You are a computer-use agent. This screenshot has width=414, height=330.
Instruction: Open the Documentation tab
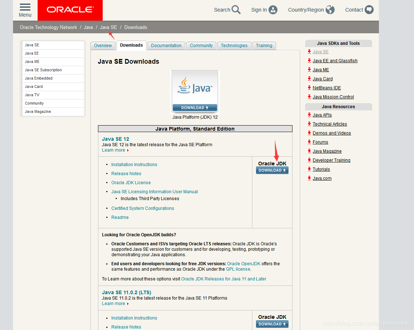coord(166,46)
